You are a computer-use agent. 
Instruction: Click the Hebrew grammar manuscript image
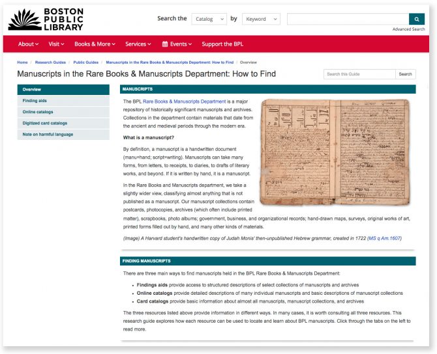[335, 152]
